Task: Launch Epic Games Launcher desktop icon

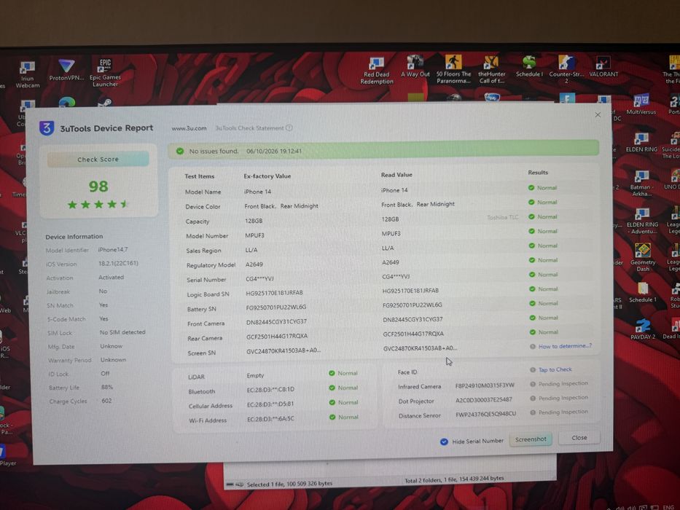Action: coord(106,72)
